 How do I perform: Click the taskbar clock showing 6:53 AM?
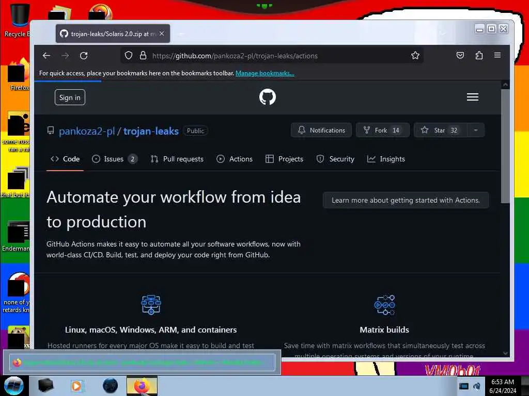(x=502, y=386)
